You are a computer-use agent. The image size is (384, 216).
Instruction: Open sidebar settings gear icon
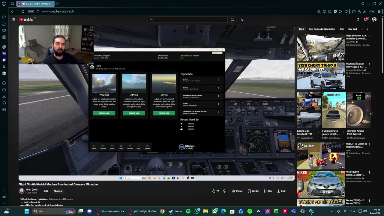point(4,109)
